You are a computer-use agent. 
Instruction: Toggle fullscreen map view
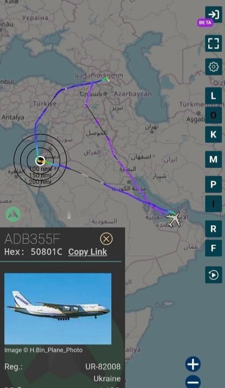[x=213, y=43]
